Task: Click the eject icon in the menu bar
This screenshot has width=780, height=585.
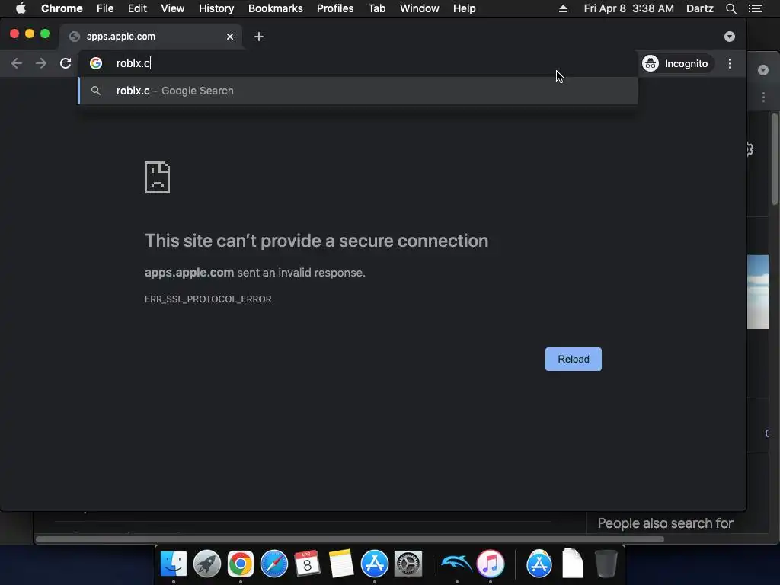Action: [563, 8]
